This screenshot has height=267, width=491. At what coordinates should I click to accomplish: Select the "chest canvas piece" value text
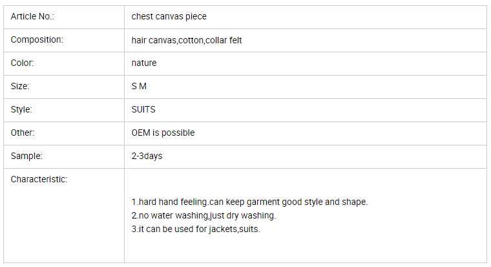pos(169,16)
